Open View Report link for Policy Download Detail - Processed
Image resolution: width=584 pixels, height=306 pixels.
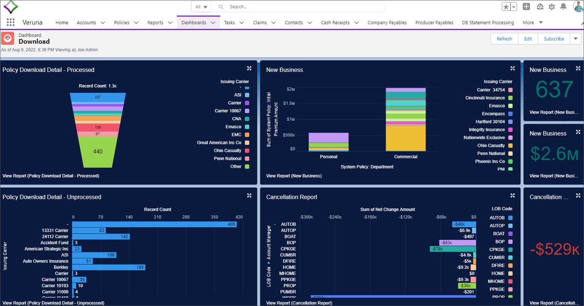(x=51, y=176)
